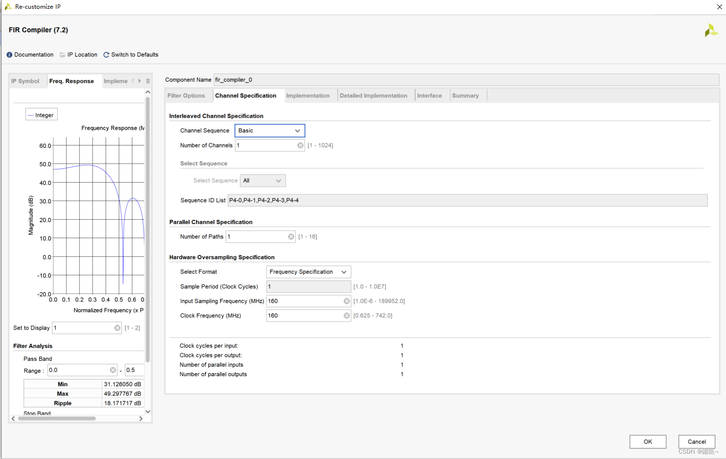Image resolution: width=726 pixels, height=459 pixels.
Task: Click the left panel scroll down arrow
Action: [x=148, y=412]
